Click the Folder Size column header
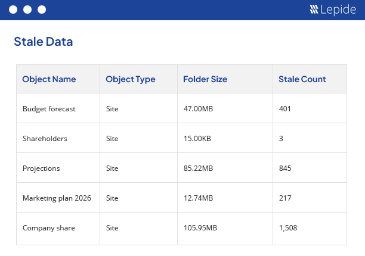Screen dimensions: 365x256 click(x=205, y=79)
